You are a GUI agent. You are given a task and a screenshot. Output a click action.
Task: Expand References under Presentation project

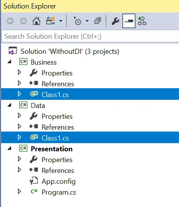click(19, 169)
